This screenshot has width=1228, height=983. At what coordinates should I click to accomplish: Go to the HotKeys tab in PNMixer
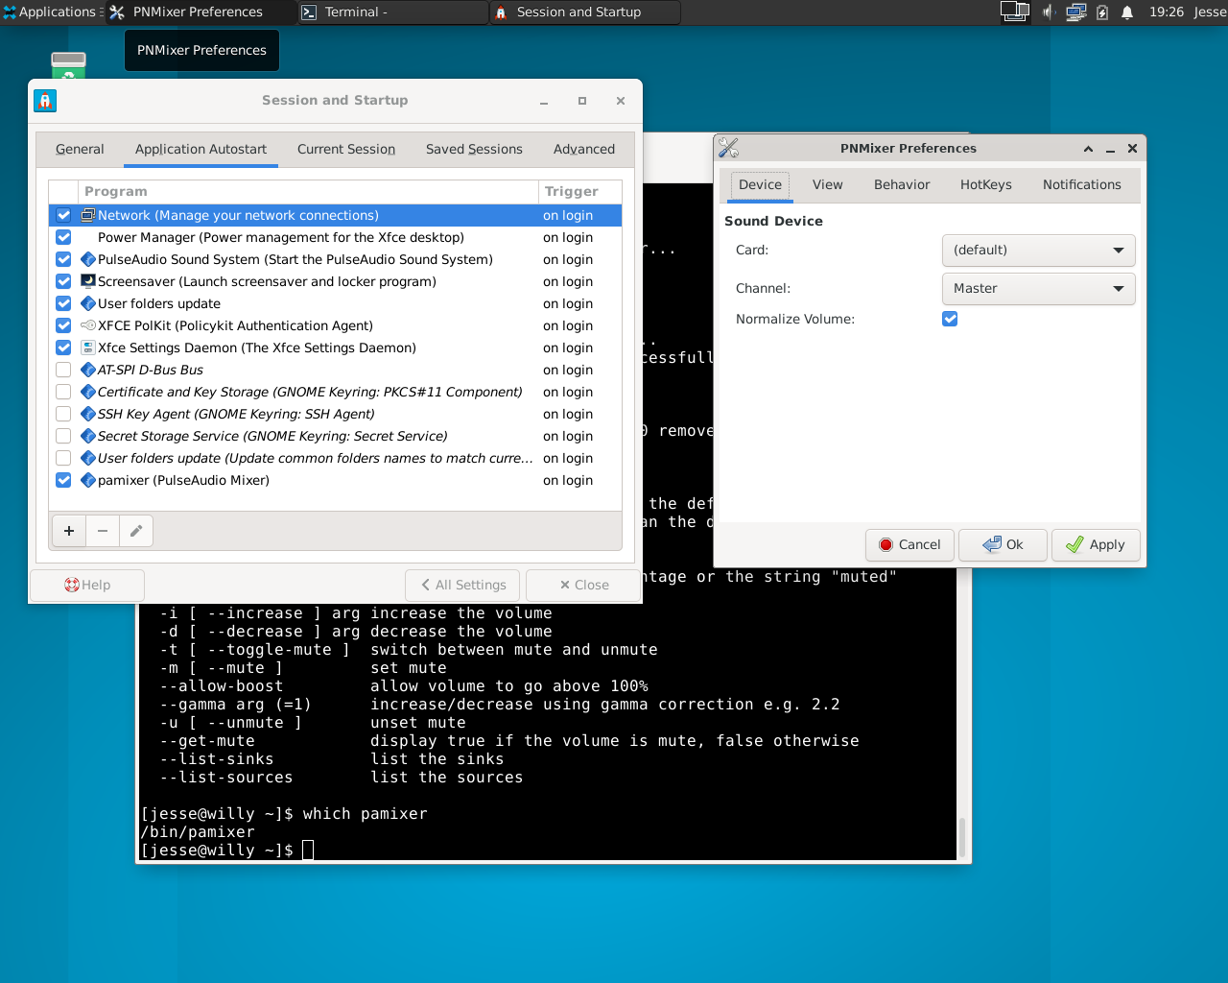[986, 184]
